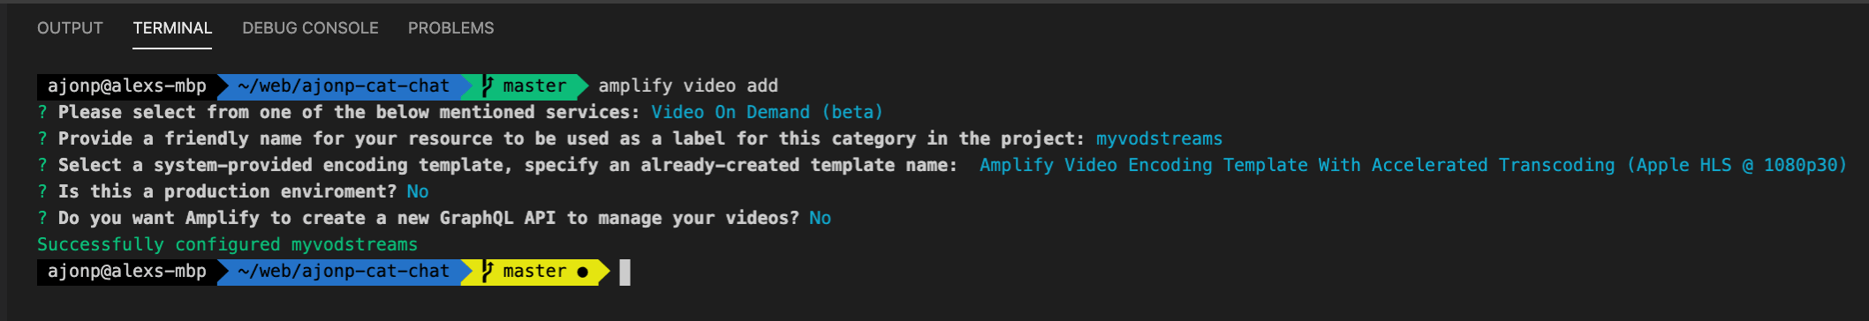
Task: Open the OUTPUT panel tab
Action: coord(70,28)
